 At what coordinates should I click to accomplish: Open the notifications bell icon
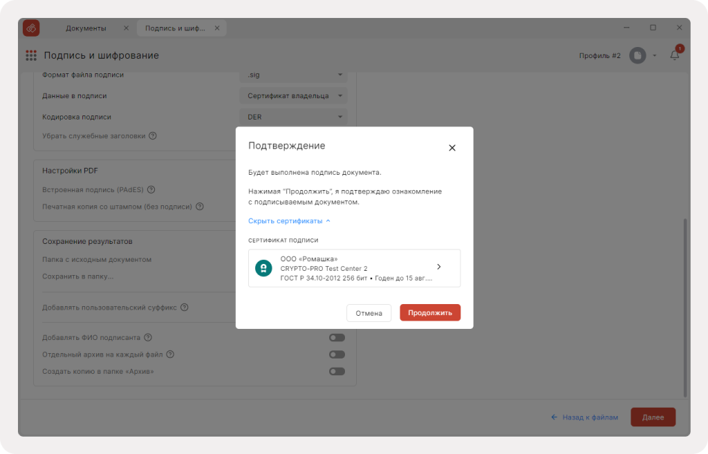coord(675,55)
